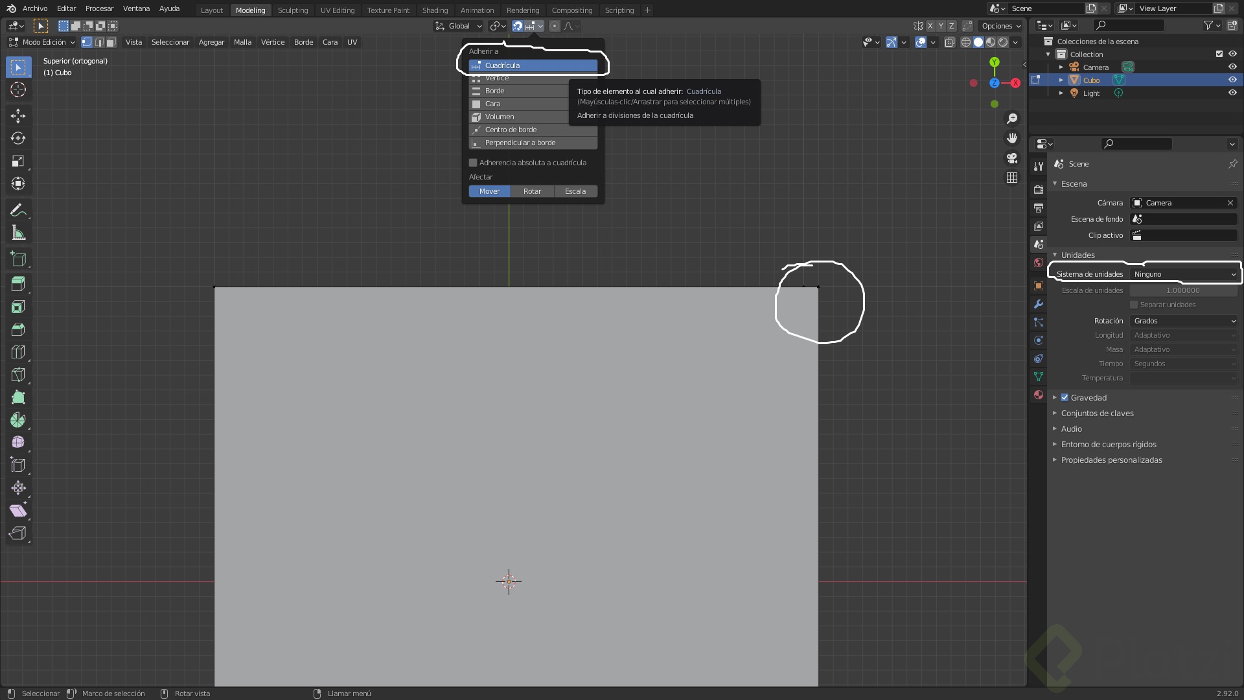Open the Material properties tab icon
The width and height of the screenshot is (1244, 700).
(x=1039, y=395)
